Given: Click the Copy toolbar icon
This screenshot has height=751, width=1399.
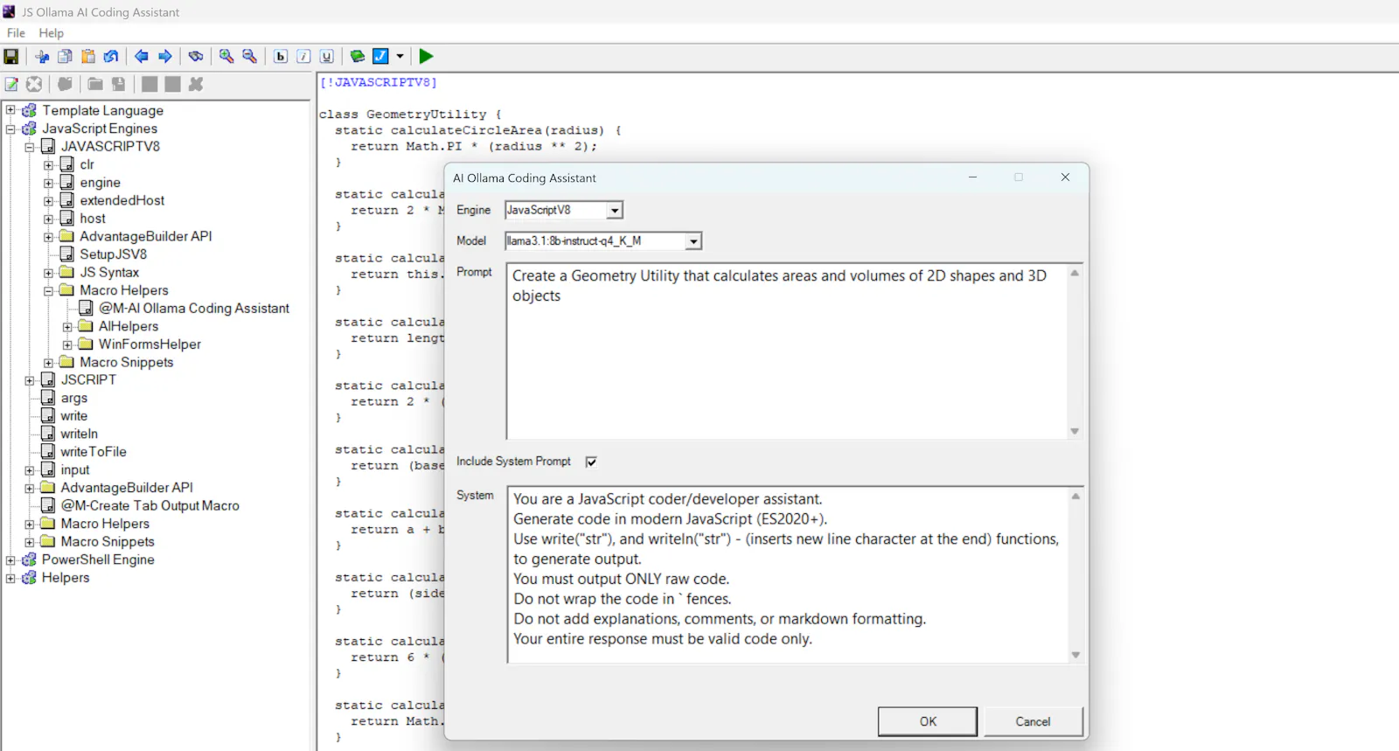Looking at the screenshot, I should point(65,56).
